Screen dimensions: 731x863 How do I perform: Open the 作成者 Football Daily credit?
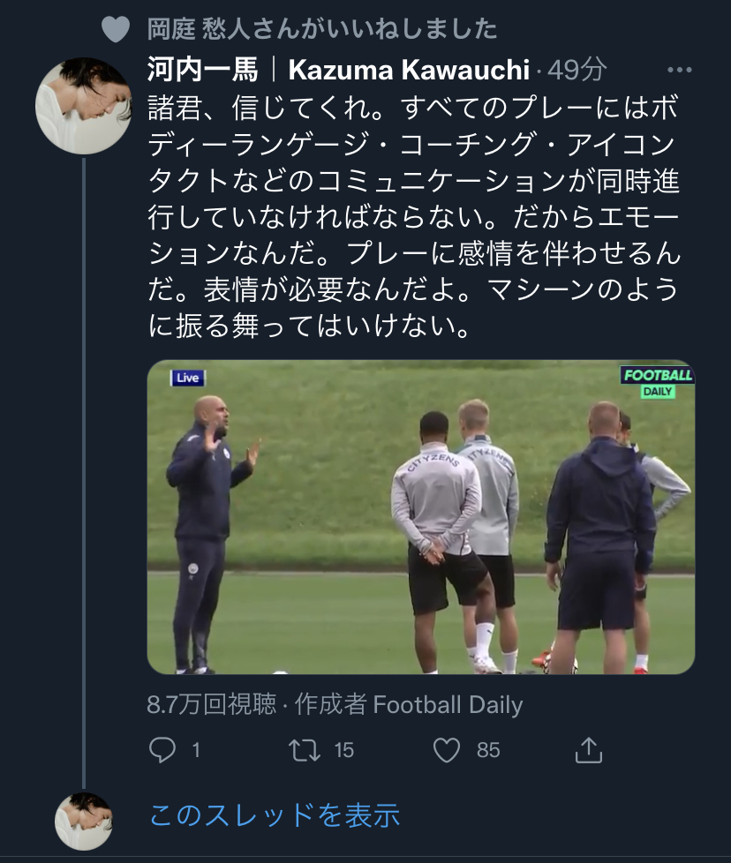409,704
